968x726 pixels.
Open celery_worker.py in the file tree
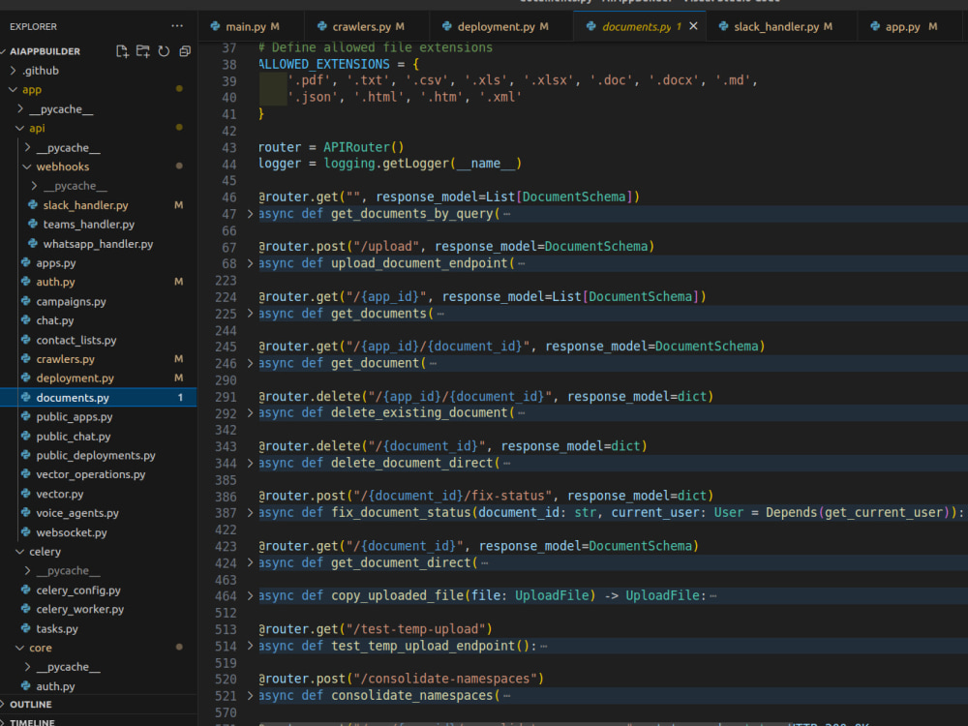79,609
